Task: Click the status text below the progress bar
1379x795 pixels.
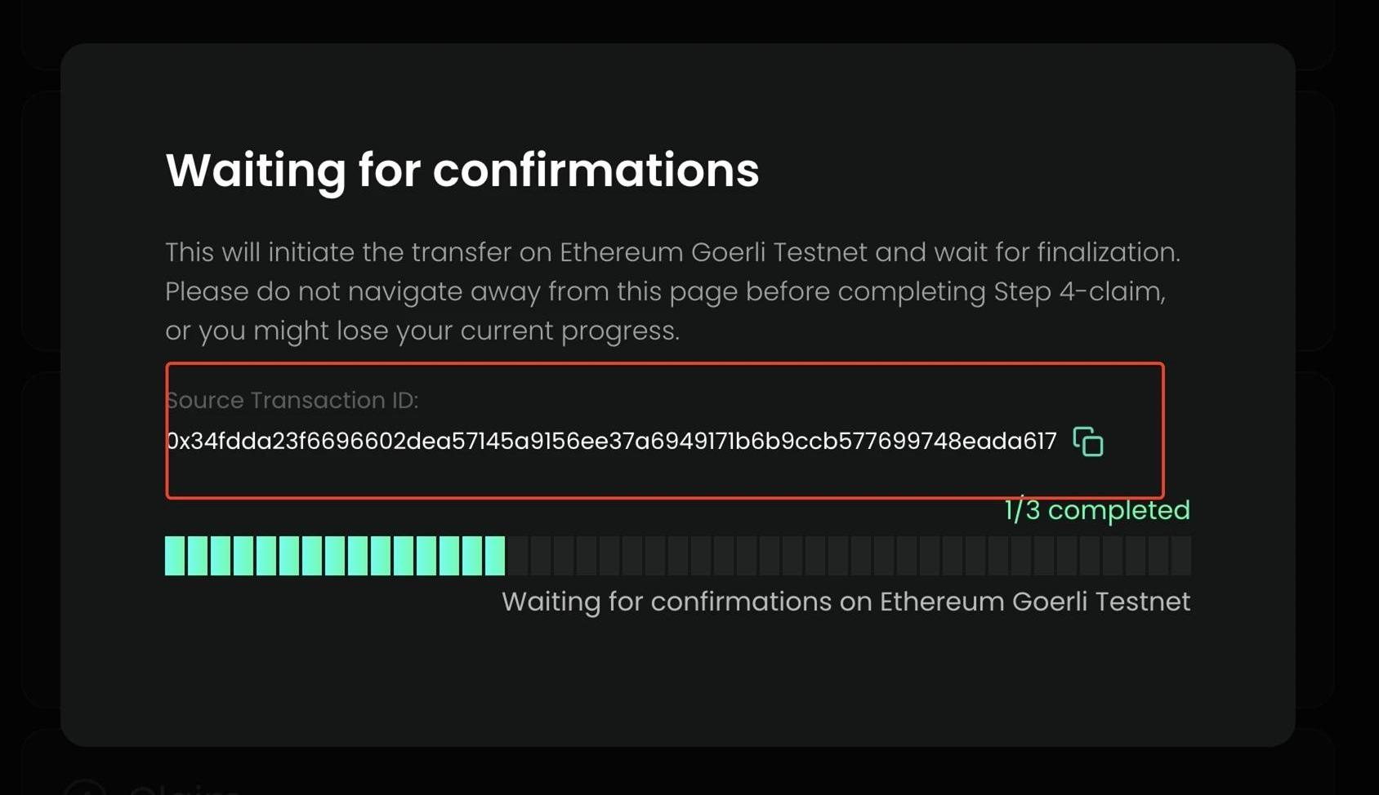Action: click(846, 602)
